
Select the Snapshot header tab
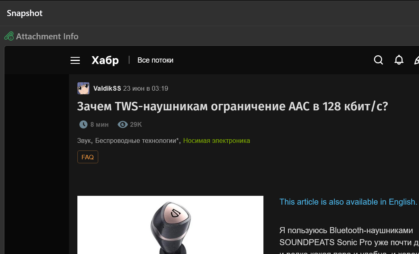pos(24,13)
